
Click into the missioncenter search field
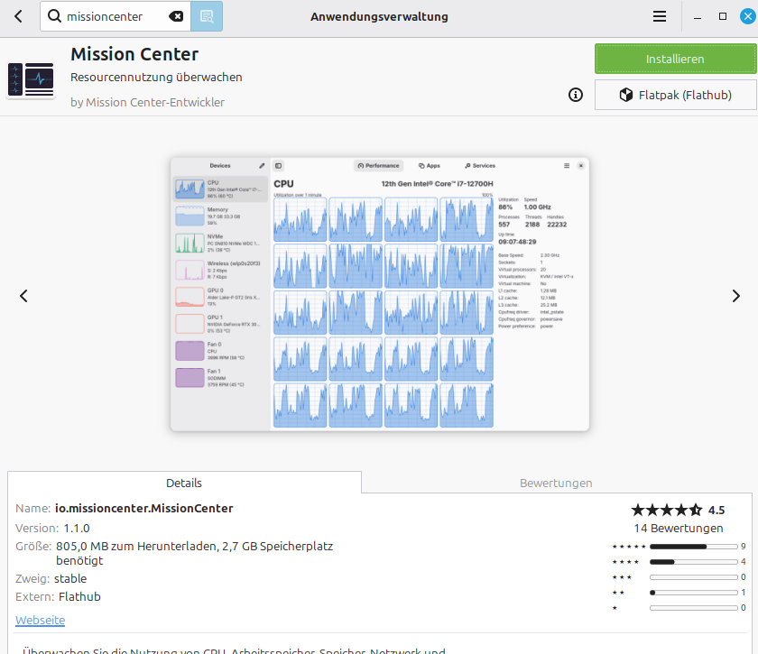coord(116,16)
